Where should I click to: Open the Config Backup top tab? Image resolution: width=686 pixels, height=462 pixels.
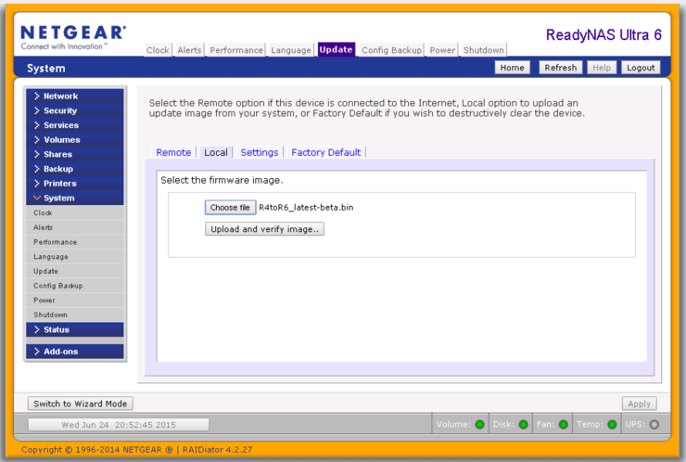click(x=391, y=50)
